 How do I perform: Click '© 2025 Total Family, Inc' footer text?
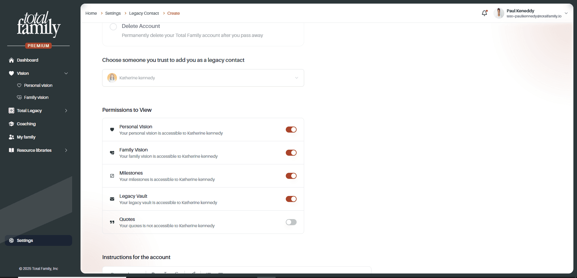point(38,269)
